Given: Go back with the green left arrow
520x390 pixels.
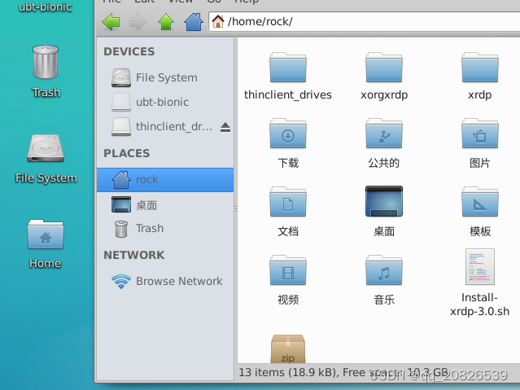Looking at the screenshot, I should (111, 22).
